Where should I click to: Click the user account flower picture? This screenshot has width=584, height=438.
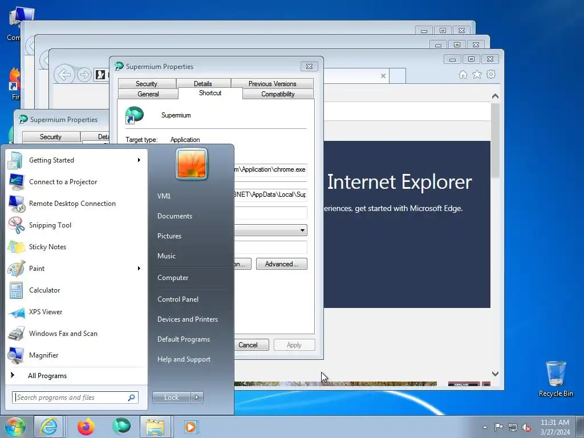(192, 164)
